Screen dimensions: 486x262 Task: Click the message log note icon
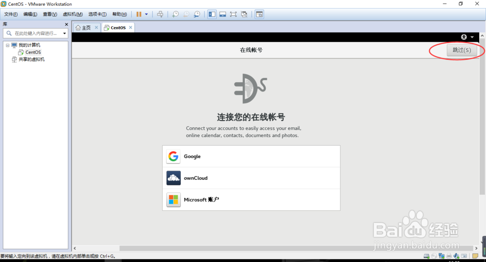(475, 256)
